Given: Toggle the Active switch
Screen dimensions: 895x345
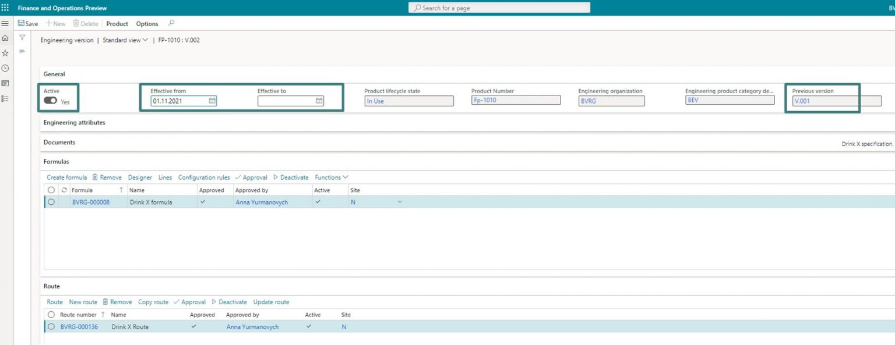Looking at the screenshot, I should click(x=50, y=101).
